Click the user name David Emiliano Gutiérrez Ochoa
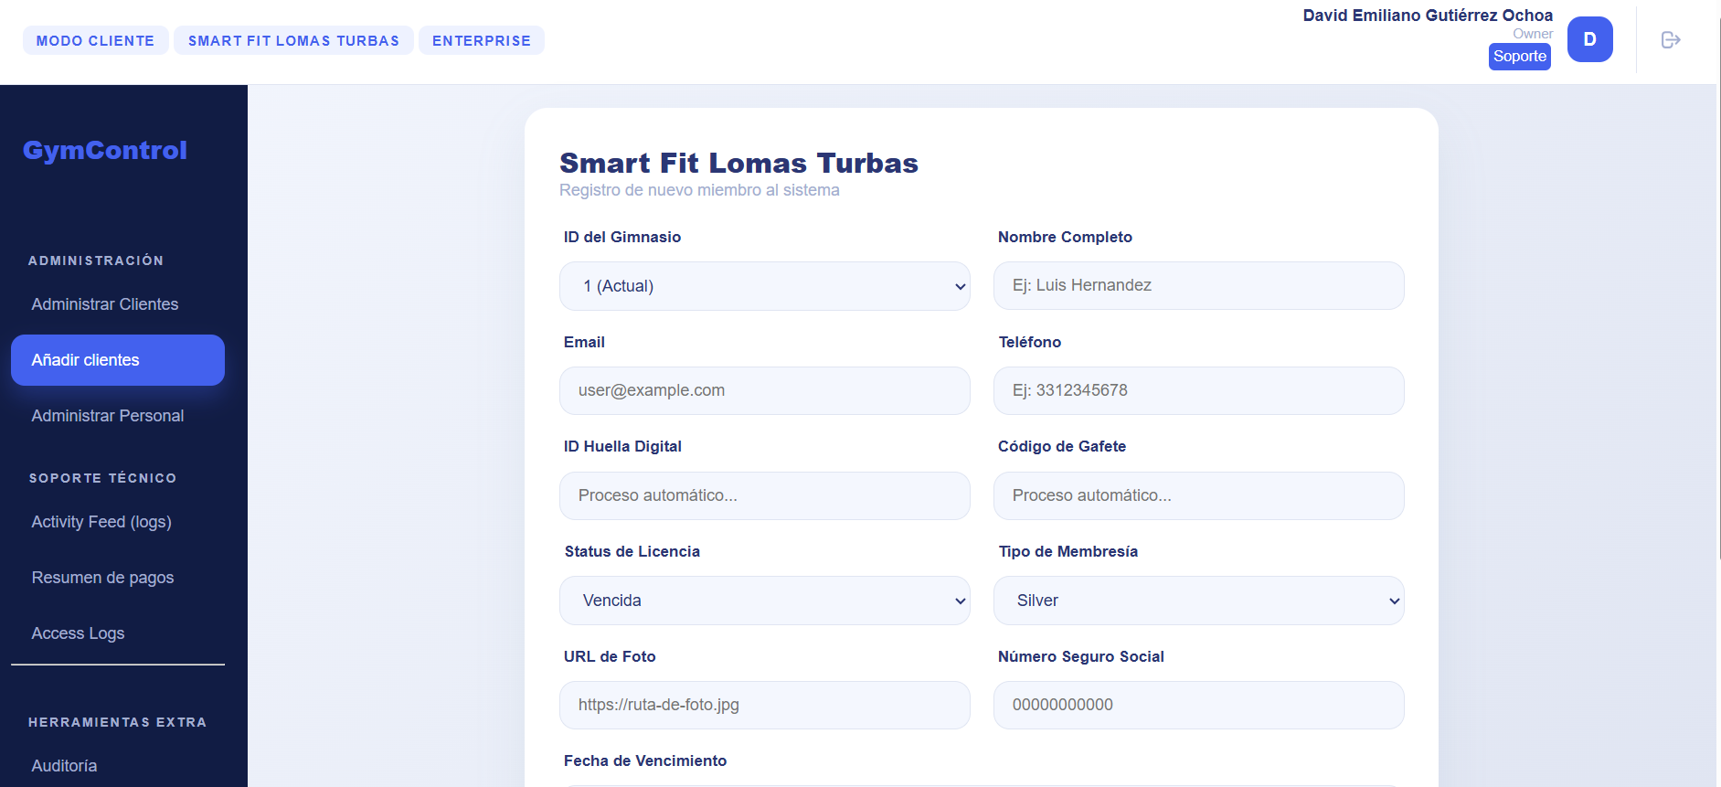The height and width of the screenshot is (787, 1721). coord(1428,16)
